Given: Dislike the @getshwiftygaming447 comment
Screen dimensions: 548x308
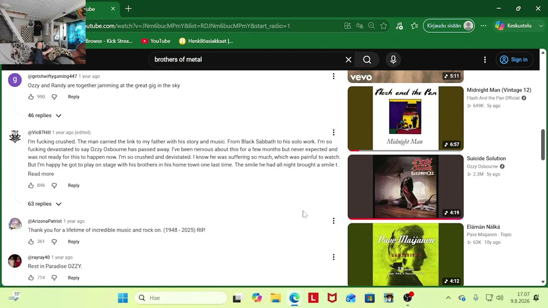Looking at the screenshot, I should point(54,97).
